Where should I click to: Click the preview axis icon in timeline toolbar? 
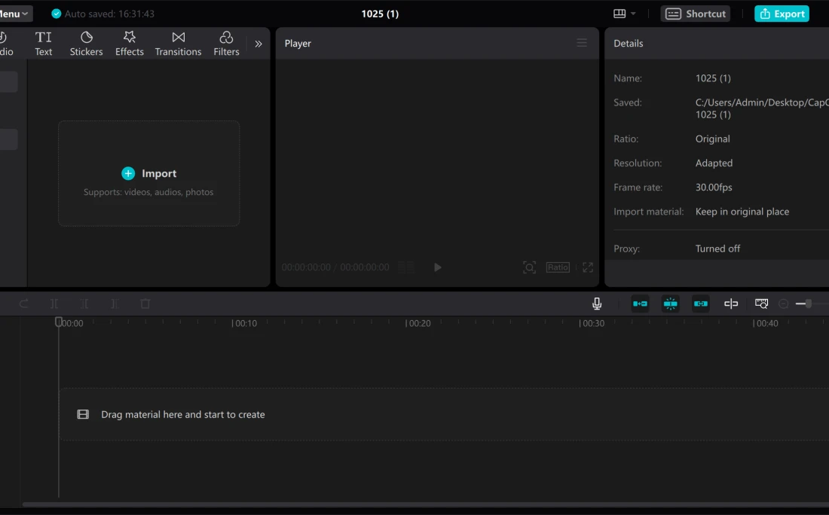point(731,303)
